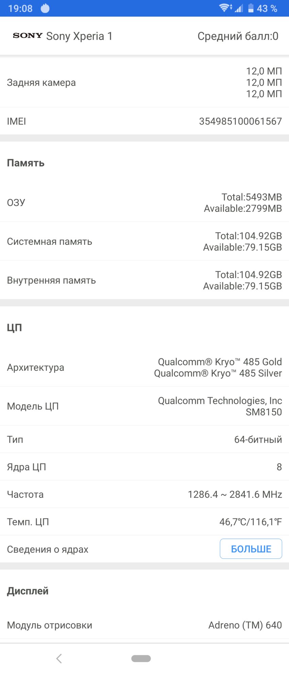Select the Архитектура row
Screen dimensions: 289x676
144,367
